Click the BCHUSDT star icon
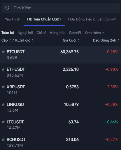 (x=3, y=139)
